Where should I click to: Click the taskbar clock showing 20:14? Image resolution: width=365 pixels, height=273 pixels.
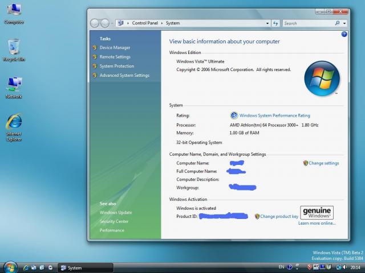(x=355, y=267)
